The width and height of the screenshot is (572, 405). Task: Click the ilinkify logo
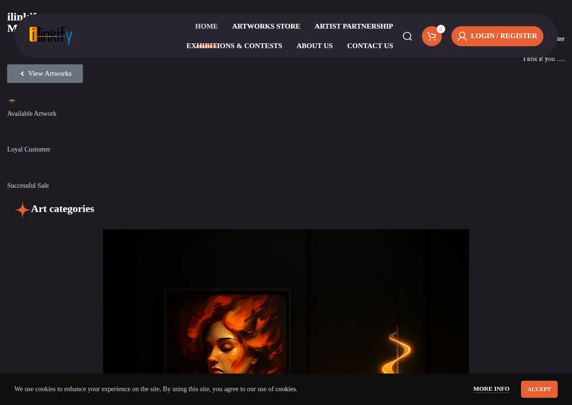coord(51,36)
